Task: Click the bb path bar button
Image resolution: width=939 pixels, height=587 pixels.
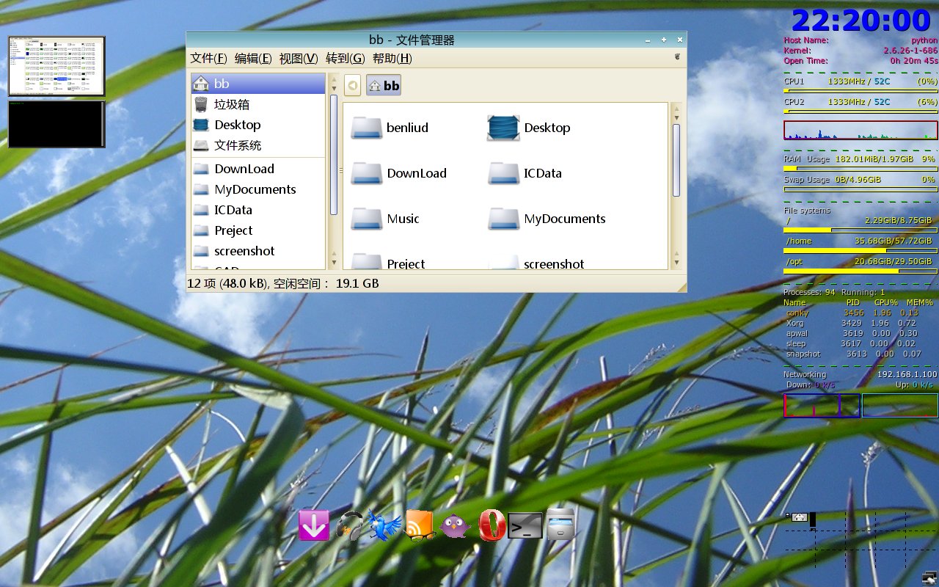Action: (384, 86)
